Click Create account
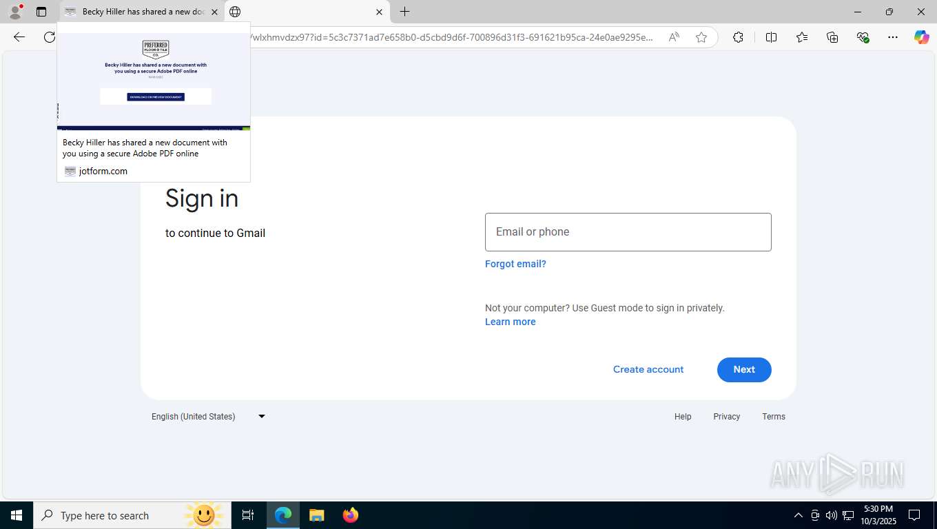 point(648,369)
